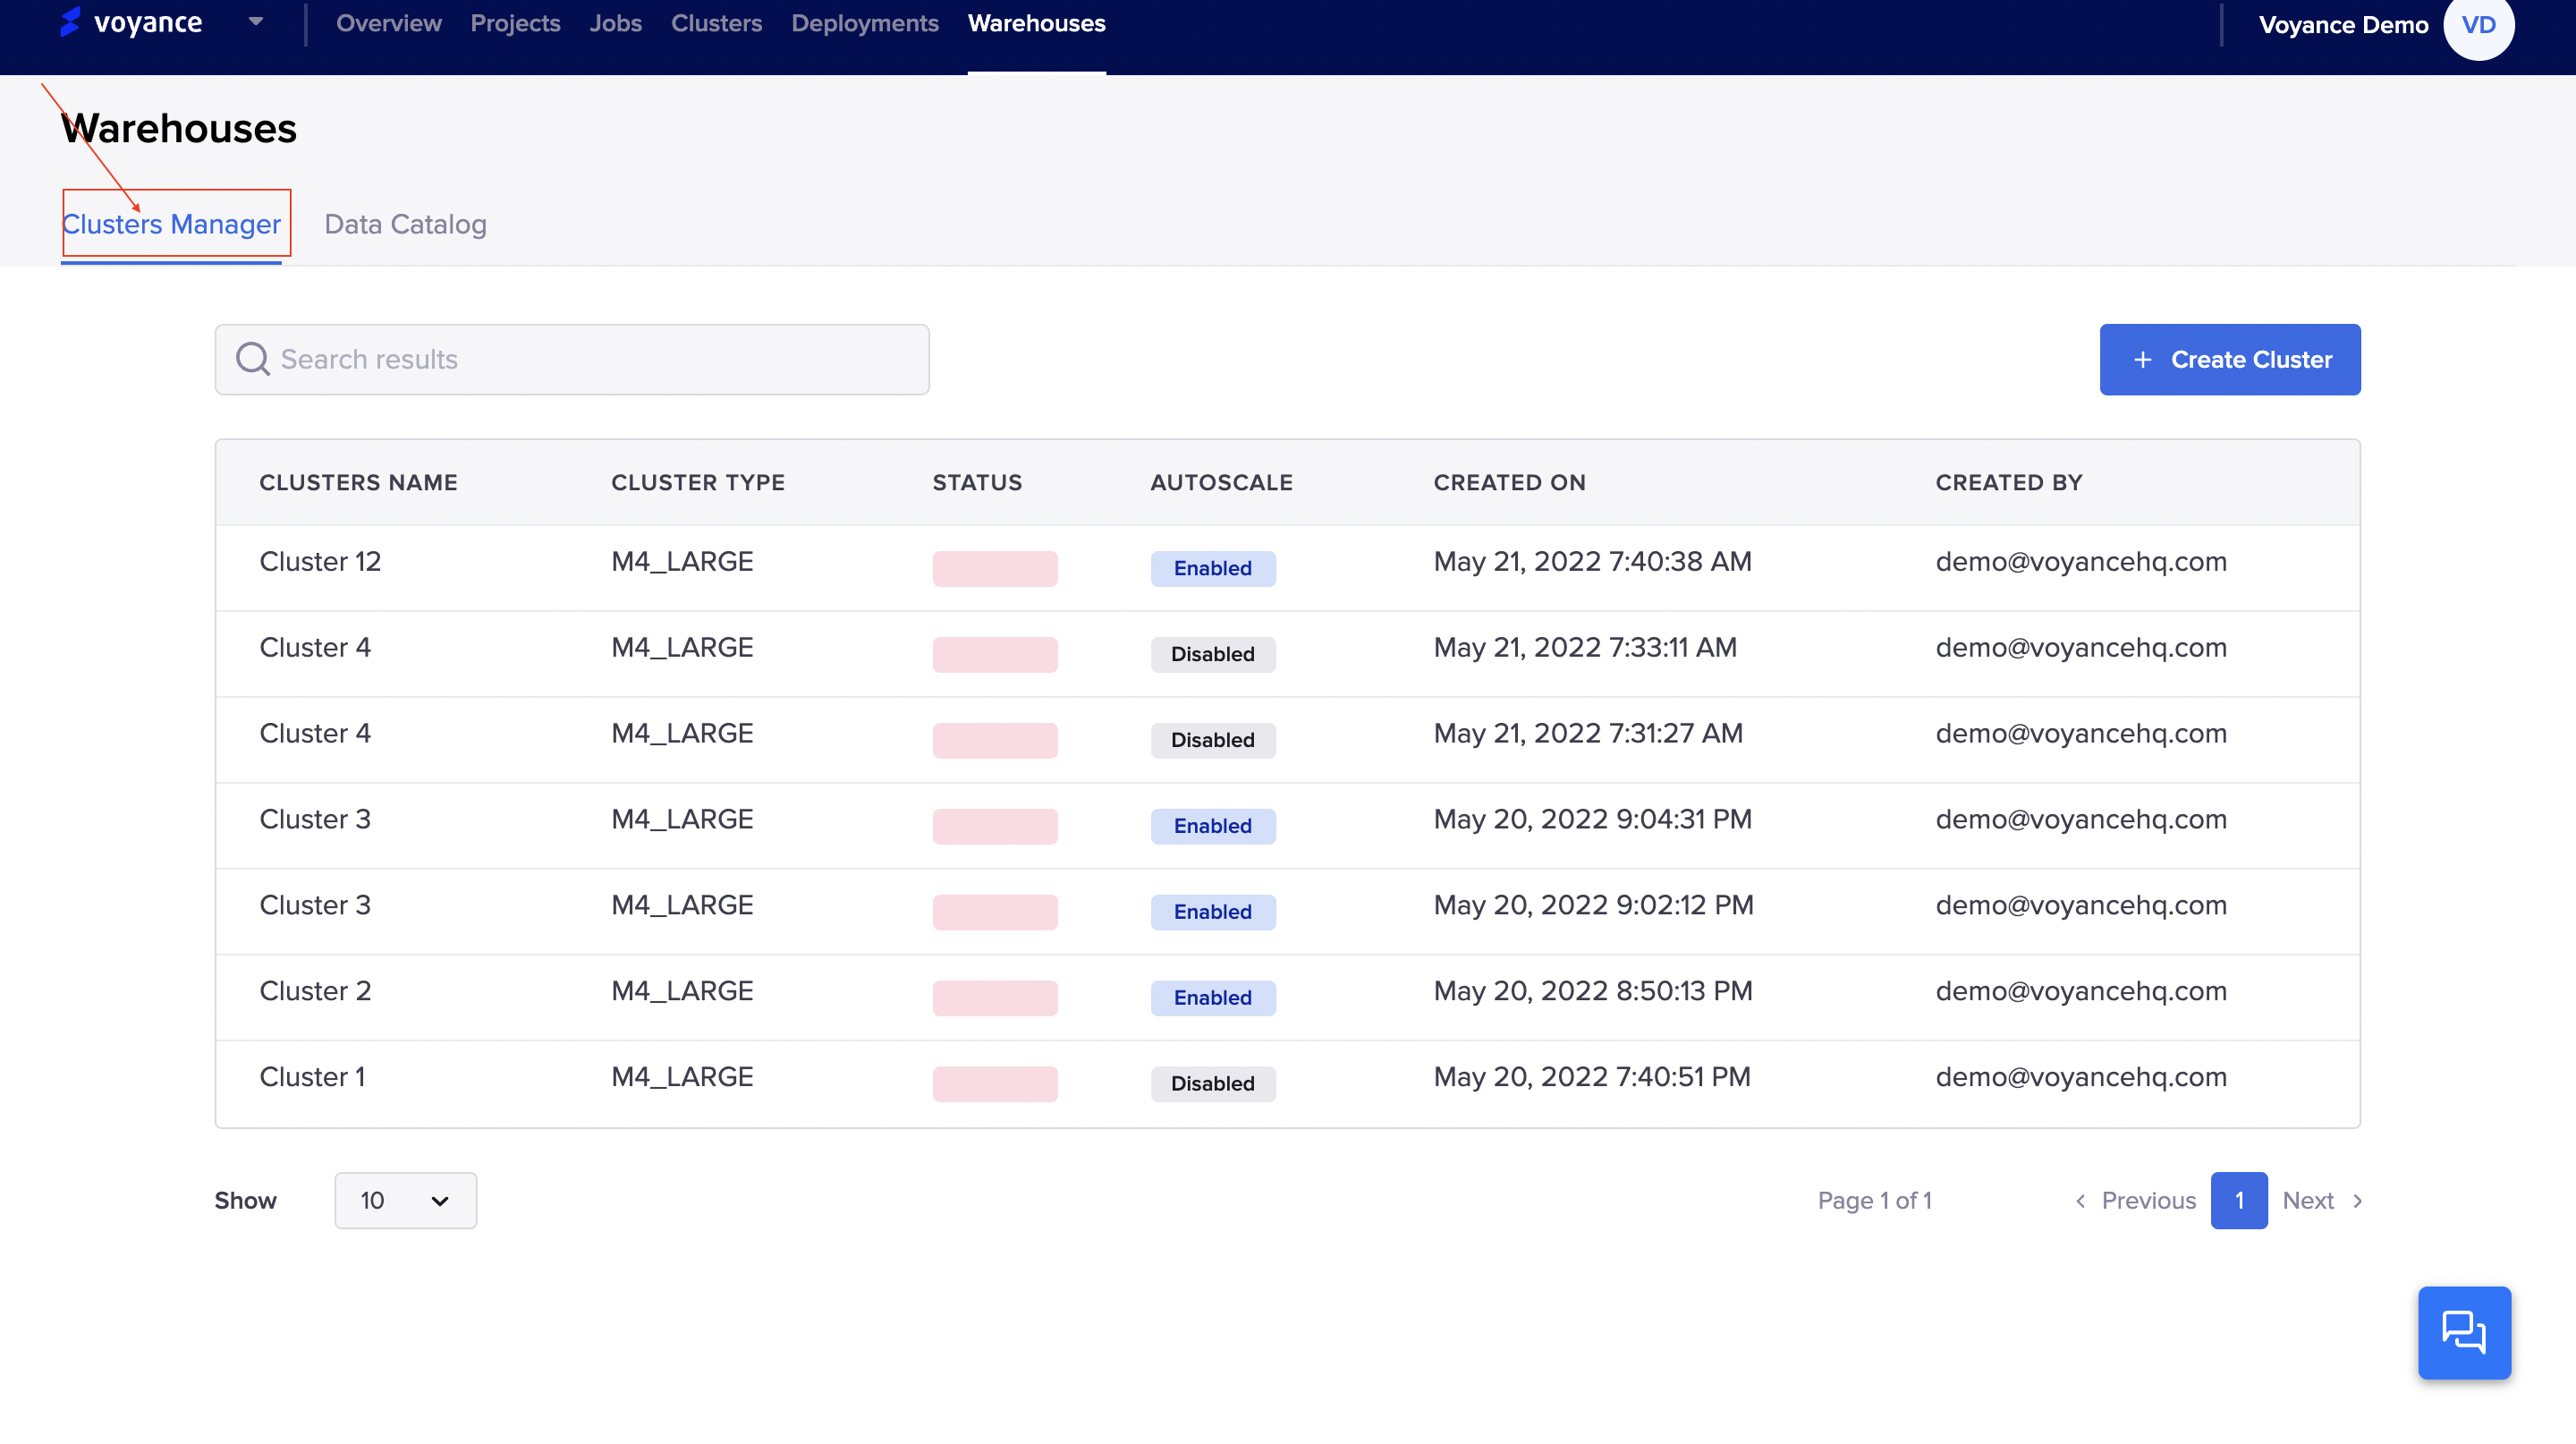The image size is (2576, 1444).
Task: Select page 1 pagination button
Action: coord(2238,1200)
